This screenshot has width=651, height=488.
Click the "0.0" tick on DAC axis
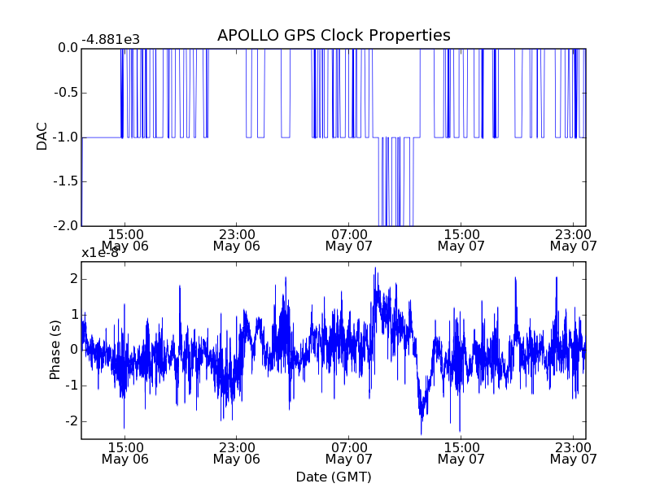point(68,48)
